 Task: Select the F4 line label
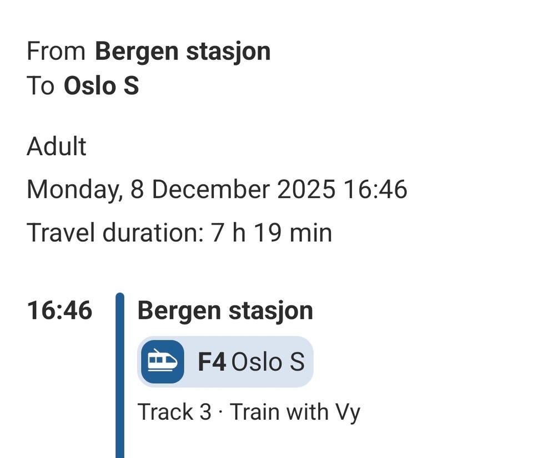212,362
